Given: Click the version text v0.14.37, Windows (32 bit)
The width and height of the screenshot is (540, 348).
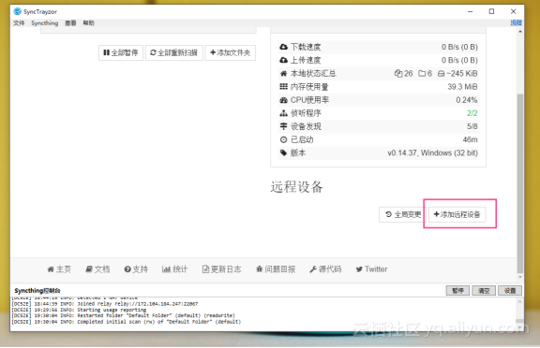Looking at the screenshot, I should click(432, 152).
